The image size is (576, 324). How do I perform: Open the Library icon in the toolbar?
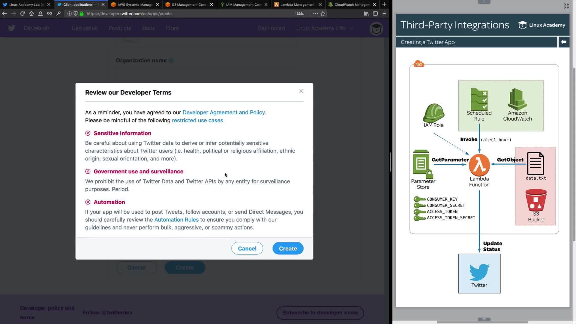(366, 13)
